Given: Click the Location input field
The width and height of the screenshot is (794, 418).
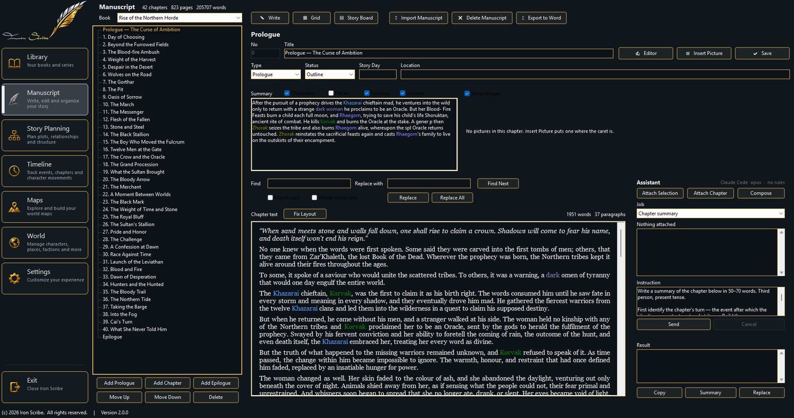Looking at the screenshot, I should (x=595, y=74).
